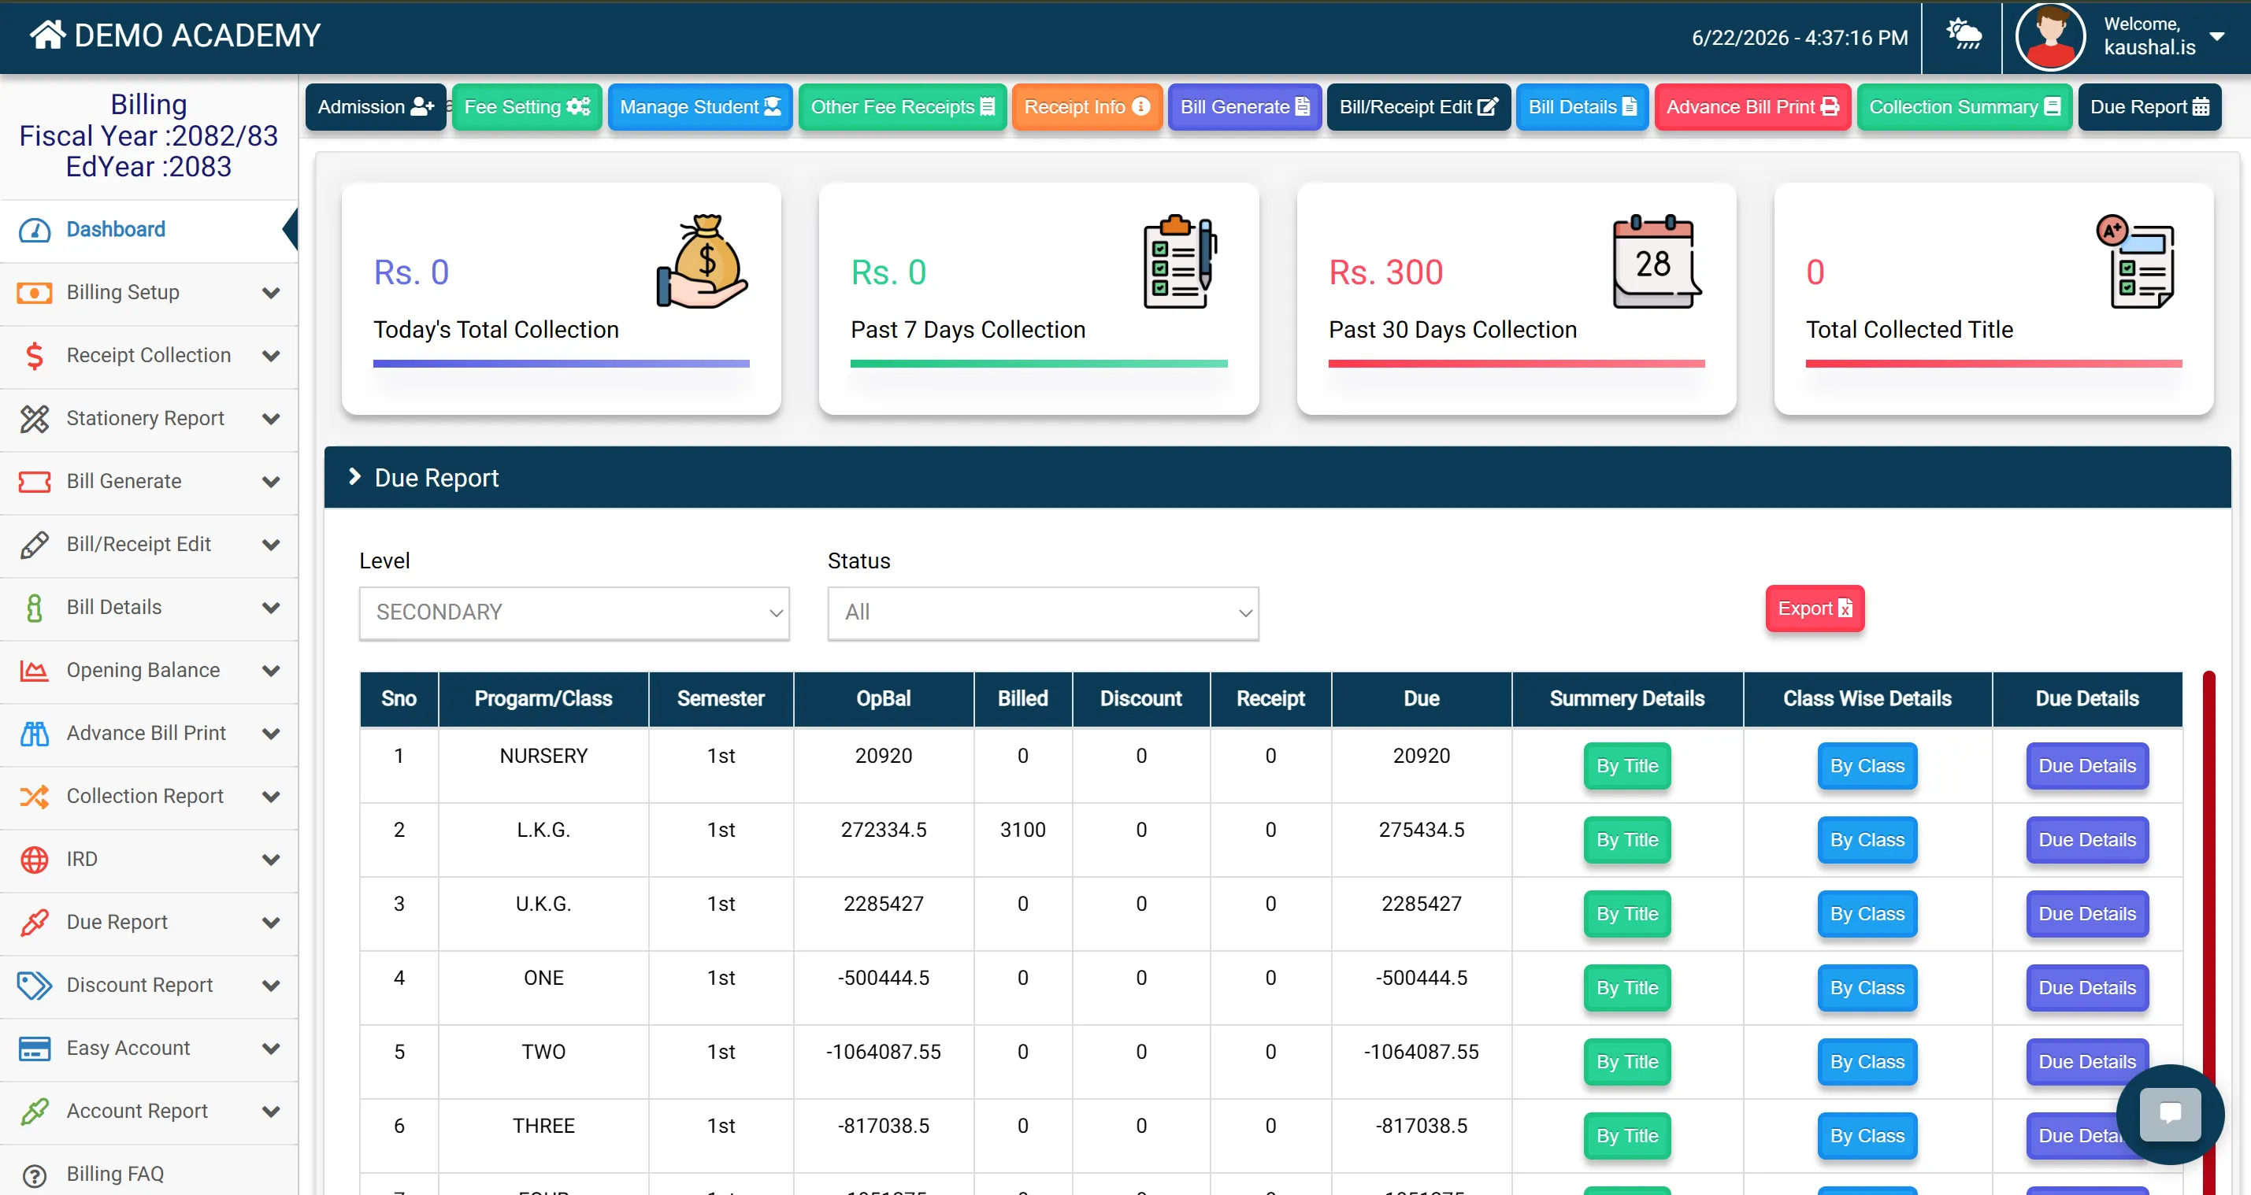Click the Discount Report tag icon
The image size is (2251, 1195).
35,985
